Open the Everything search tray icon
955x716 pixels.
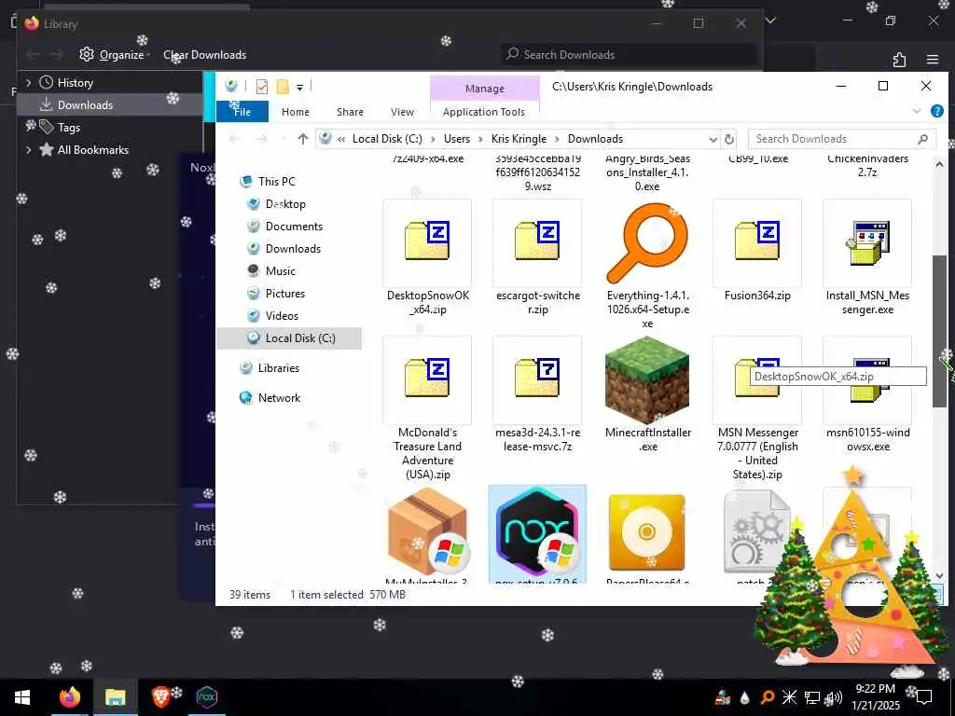(767, 697)
